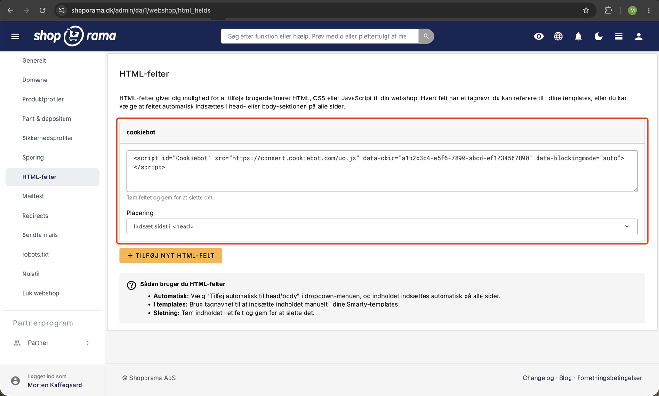This screenshot has height=396, width=659.
Task: Click Morten Kaffegaard user name
Action: (x=55, y=385)
